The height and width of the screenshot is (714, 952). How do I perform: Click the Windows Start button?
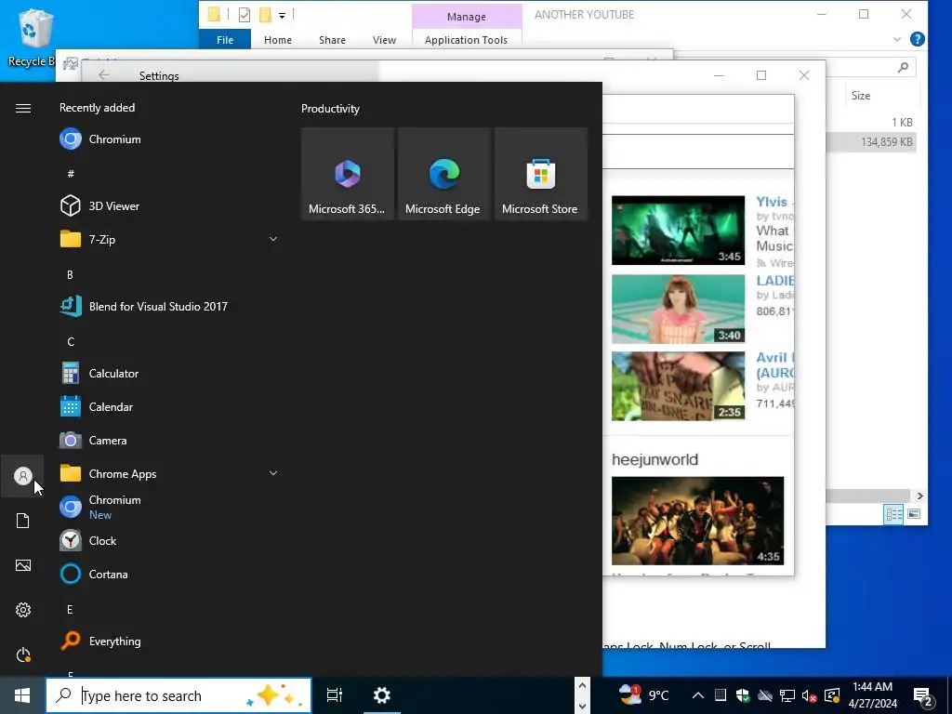click(22, 695)
